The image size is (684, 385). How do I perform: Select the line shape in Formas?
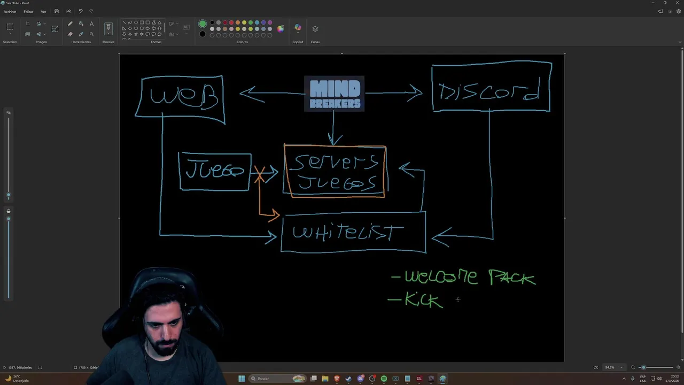[125, 22]
